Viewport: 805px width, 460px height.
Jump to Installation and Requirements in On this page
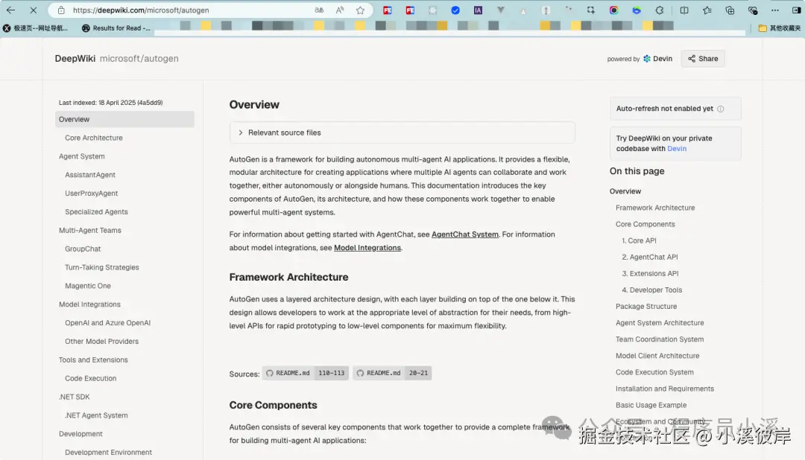point(664,389)
